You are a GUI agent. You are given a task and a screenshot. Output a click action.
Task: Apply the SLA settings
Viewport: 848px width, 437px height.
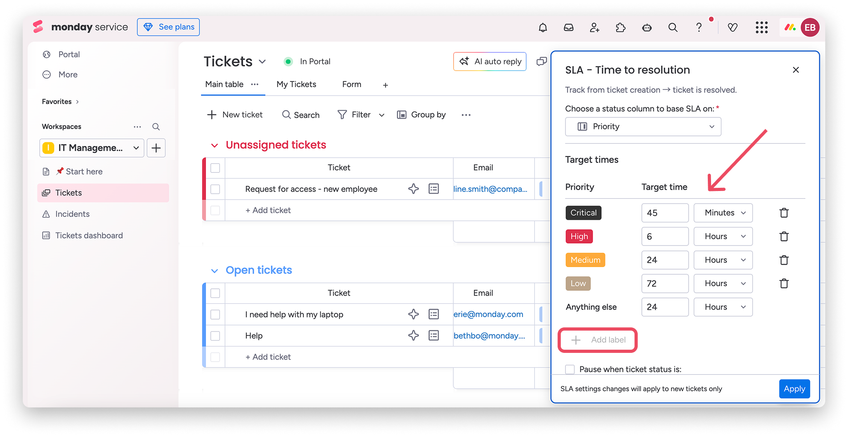click(x=794, y=389)
